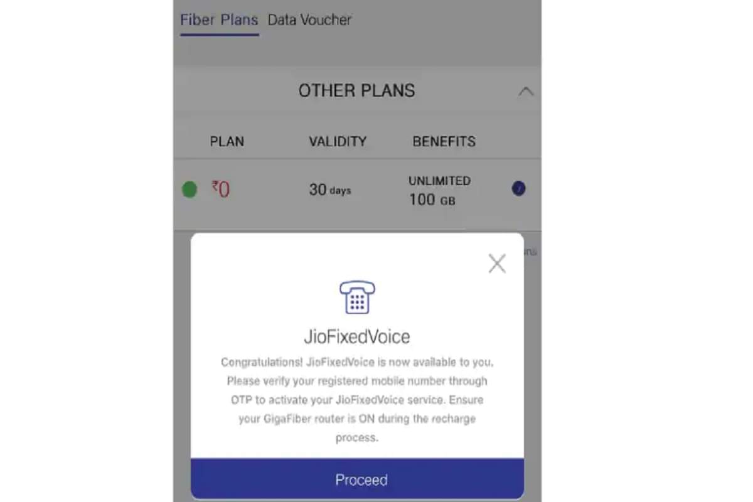Click the PLAN column header
This screenshot has height=502, width=753.
[x=227, y=141]
